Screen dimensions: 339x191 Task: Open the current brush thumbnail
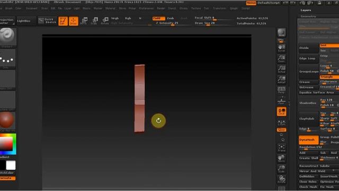[x=7, y=37]
